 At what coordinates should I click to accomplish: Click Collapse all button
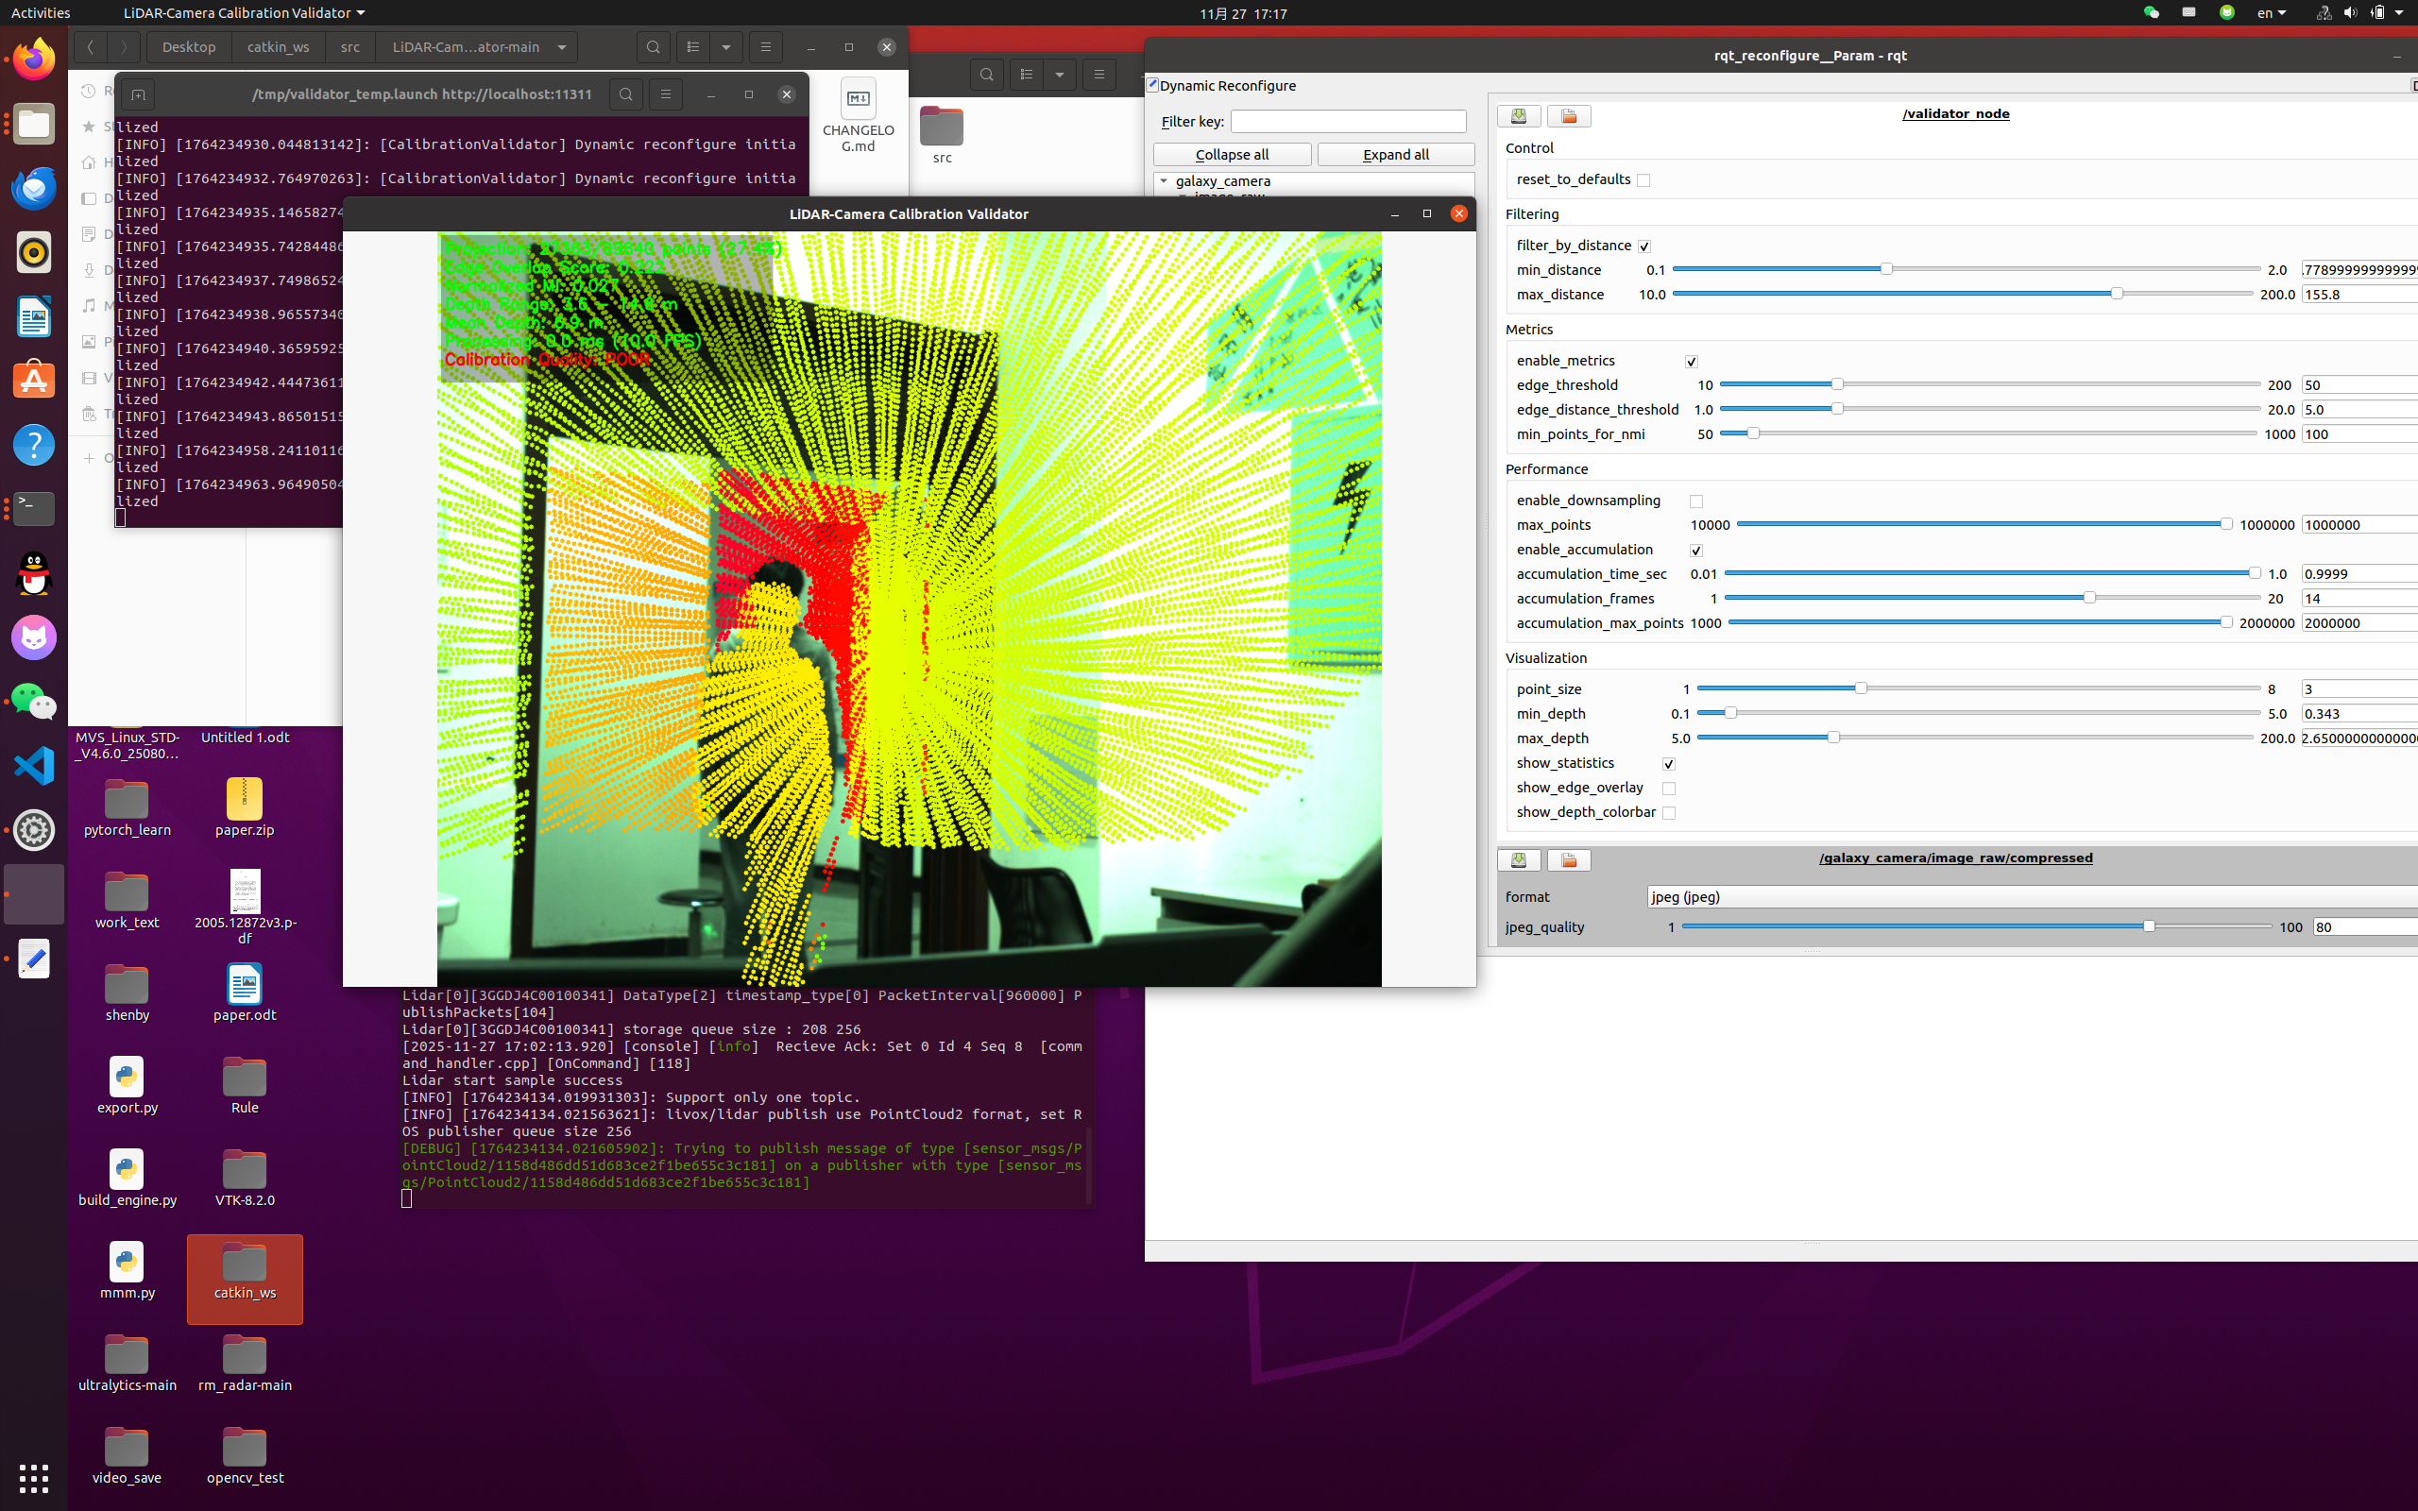(1232, 155)
